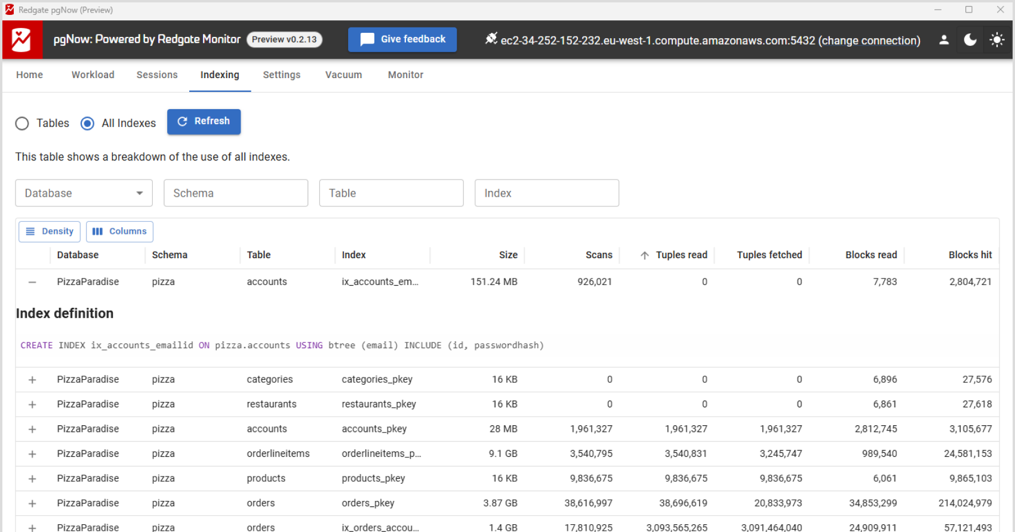The image size is (1015, 532).
Task: Expand the orderlineitems_p... row
Action: [32, 454]
